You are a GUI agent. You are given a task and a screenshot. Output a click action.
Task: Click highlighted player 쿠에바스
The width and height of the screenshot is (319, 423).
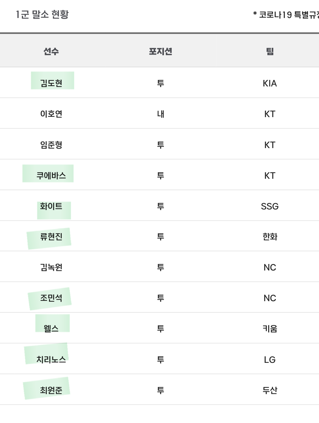pos(51,176)
